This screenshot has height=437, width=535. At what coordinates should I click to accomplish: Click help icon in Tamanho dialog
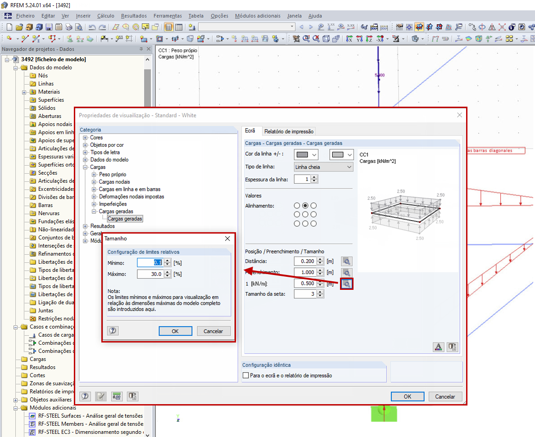[113, 331]
